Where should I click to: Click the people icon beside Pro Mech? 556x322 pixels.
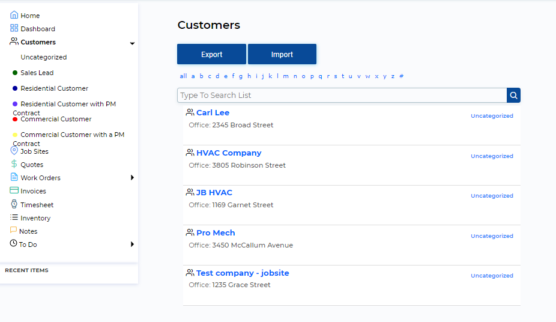click(x=190, y=232)
